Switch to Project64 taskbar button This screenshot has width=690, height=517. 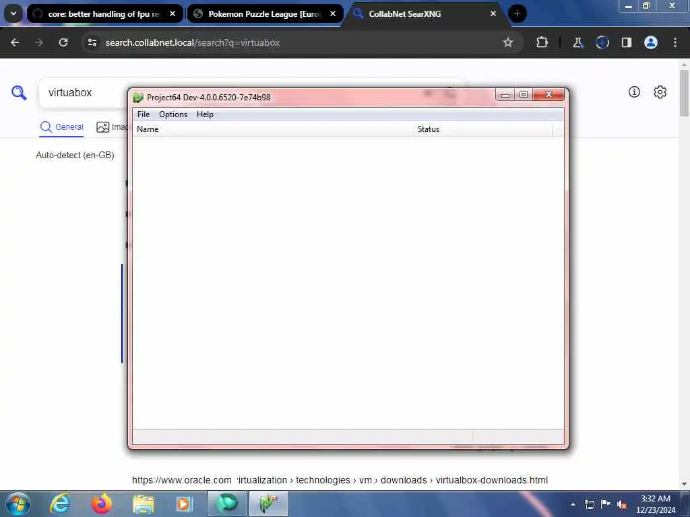[269, 504]
